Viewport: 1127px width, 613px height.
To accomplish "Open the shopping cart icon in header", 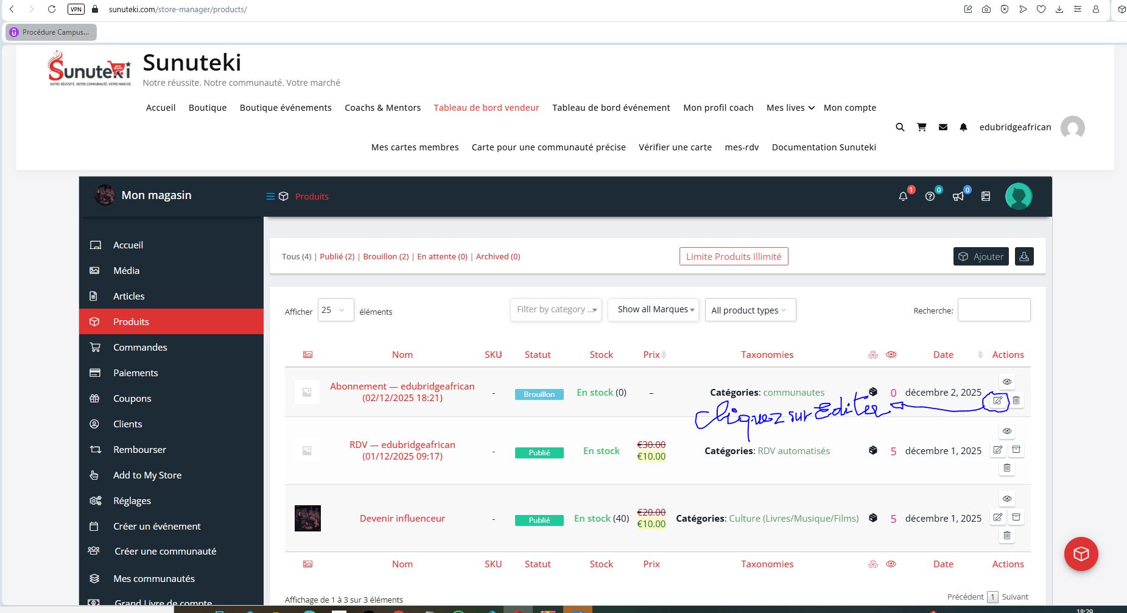I will [x=921, y=127].
